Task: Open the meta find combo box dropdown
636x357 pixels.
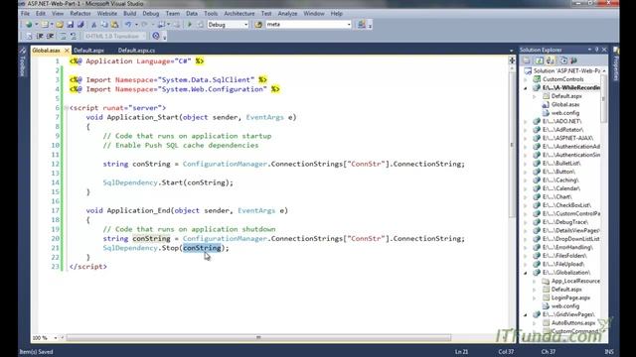Action: pos(349,25)
